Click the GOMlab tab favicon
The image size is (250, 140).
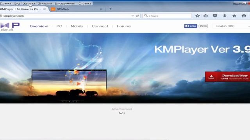coord(53,9)
